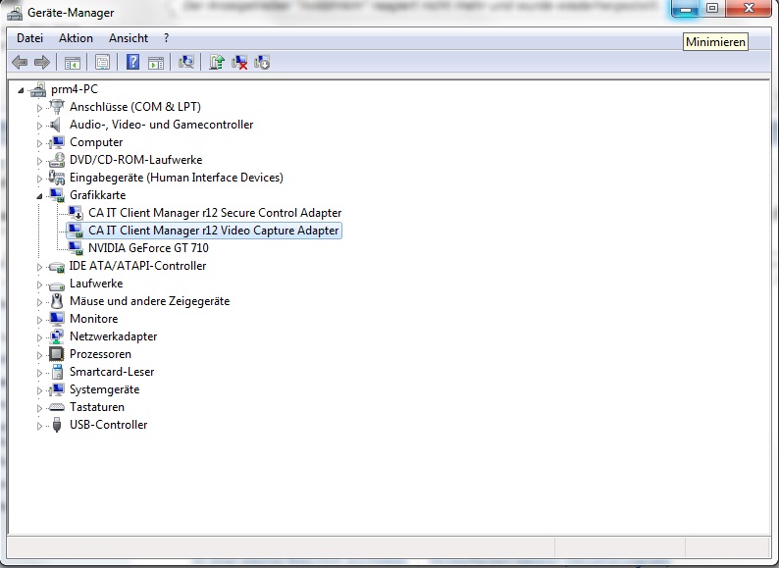Image resolution: width=779 pixels, height=568 pixels.
Task: Expand the Anschlüsse (COM & LPT) node
Action: pyautogui.click(x=39, y=107)
